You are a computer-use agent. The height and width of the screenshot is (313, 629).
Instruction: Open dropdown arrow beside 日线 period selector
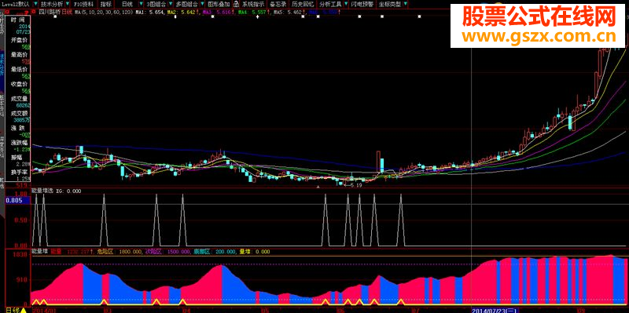coord(141,5)
